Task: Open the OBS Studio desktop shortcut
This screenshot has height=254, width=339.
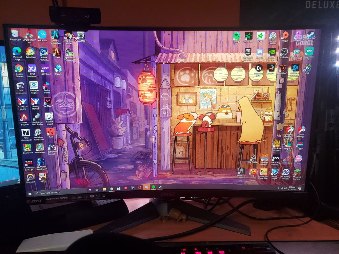Action: [284, 52]
